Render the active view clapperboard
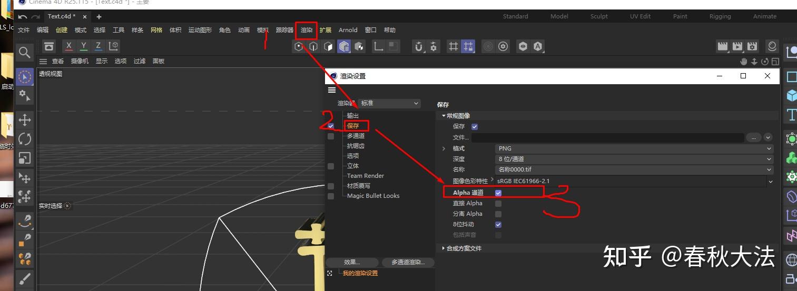 pyautogui.click(x=723, y=47)
